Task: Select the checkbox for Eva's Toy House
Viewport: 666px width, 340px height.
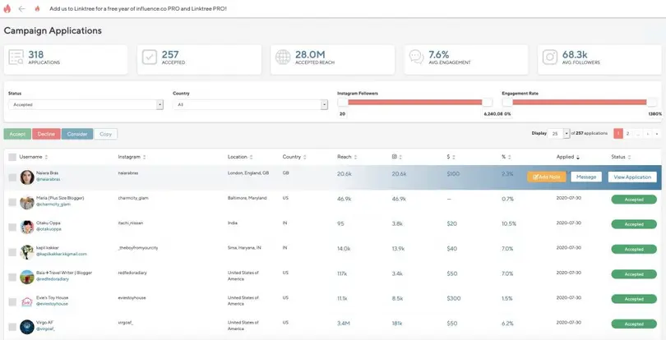Action: (12, 302)
